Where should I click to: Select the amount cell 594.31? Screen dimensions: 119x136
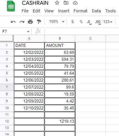coord(60,60)
